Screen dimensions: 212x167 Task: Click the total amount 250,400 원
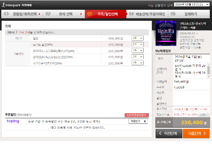point(194,122)
